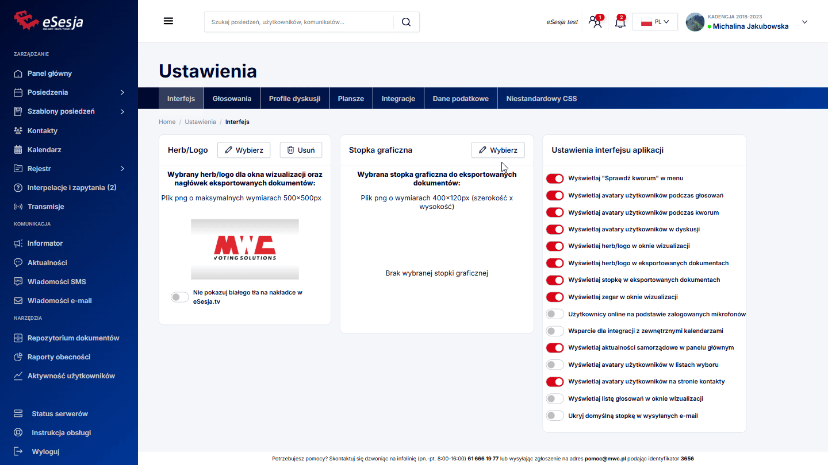The image size is (828, 465).
Task: Expand the Posiedzenia sidebar submenu
Action: point(122,92)
